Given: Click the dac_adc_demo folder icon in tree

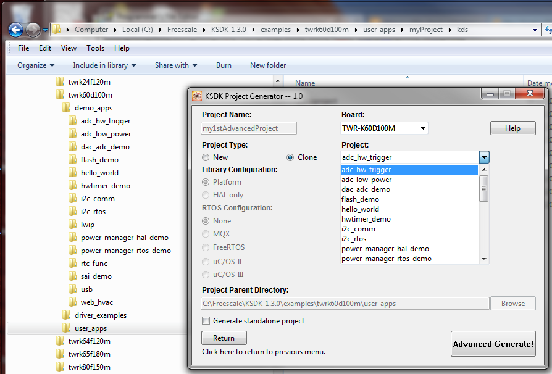Looking at the screenshot, I should [x=72, y=147].
